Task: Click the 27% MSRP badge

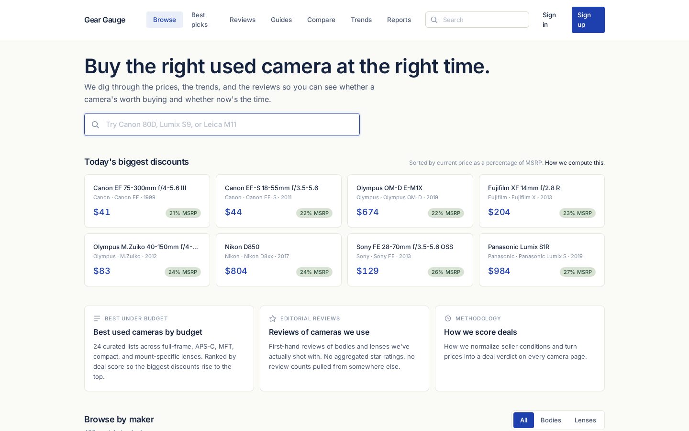Action: point(578,272)
